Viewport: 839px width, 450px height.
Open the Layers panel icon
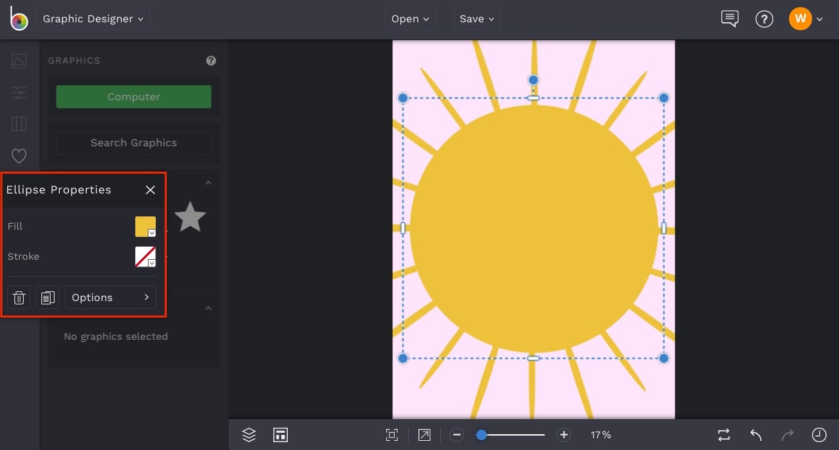(x=248, y=434)
